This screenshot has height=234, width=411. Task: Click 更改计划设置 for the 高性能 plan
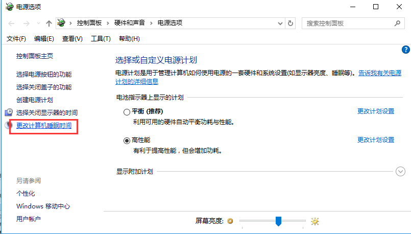(375, 140)
